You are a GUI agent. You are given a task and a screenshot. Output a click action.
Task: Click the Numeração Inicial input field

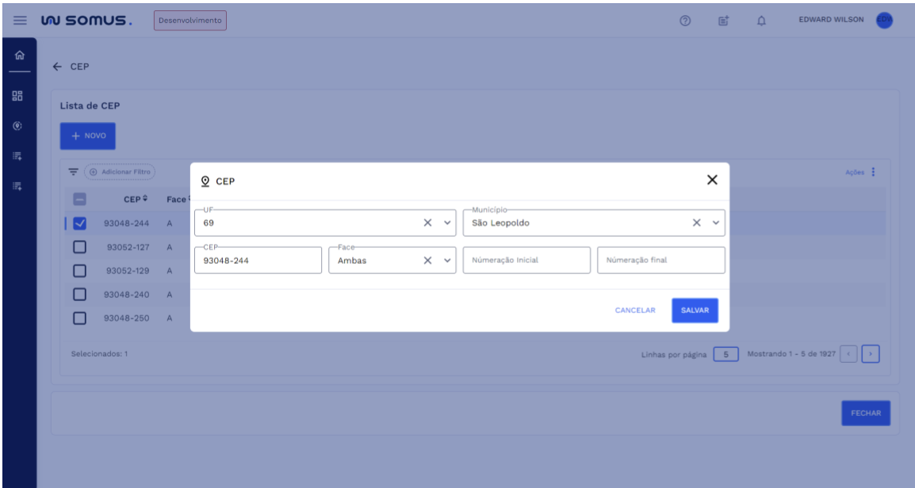(526, 260)
